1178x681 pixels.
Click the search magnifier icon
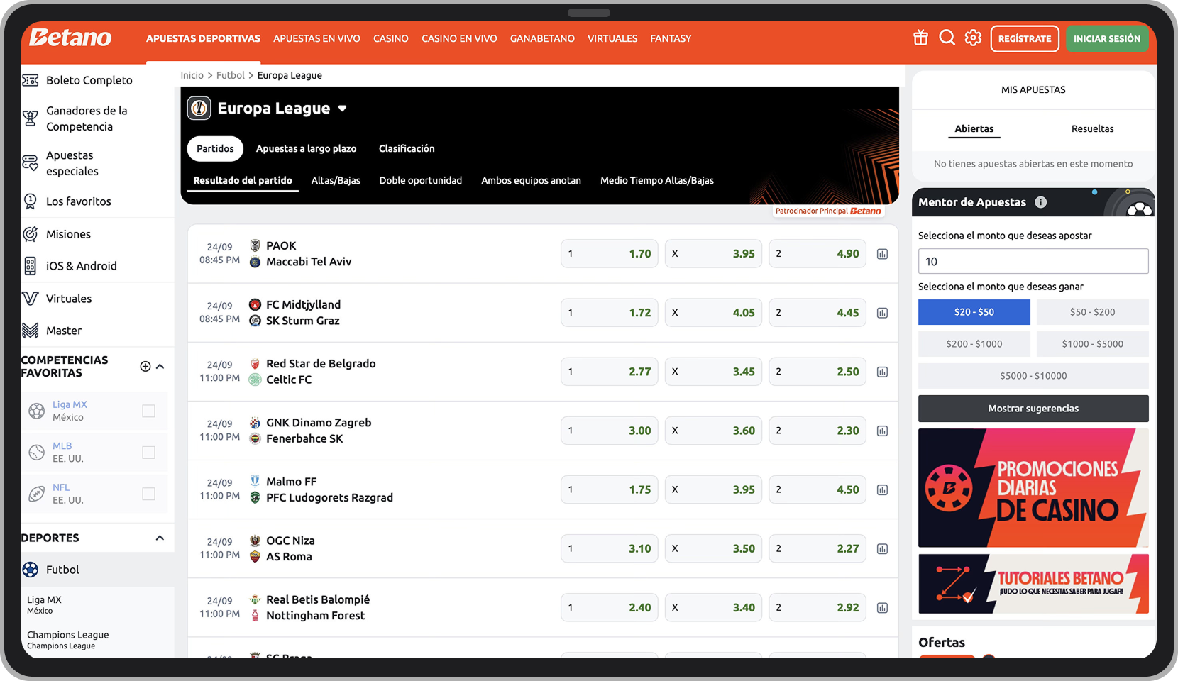tap(947, 38)
